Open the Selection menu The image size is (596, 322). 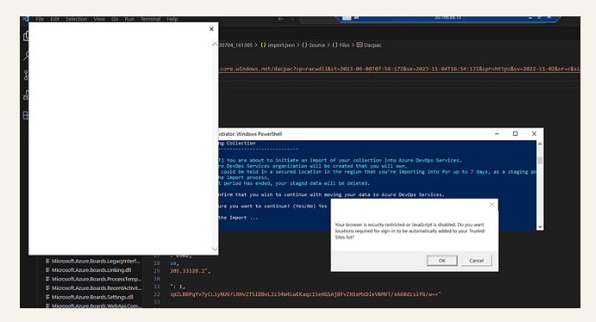[77, 19]
